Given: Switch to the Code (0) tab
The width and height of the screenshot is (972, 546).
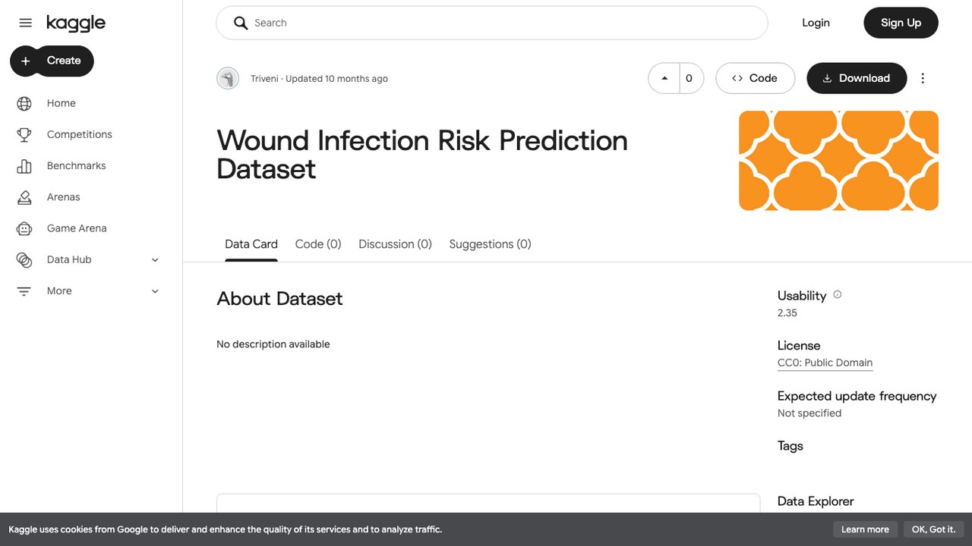Looking at the screenshot, I should (x=318, y=244).
